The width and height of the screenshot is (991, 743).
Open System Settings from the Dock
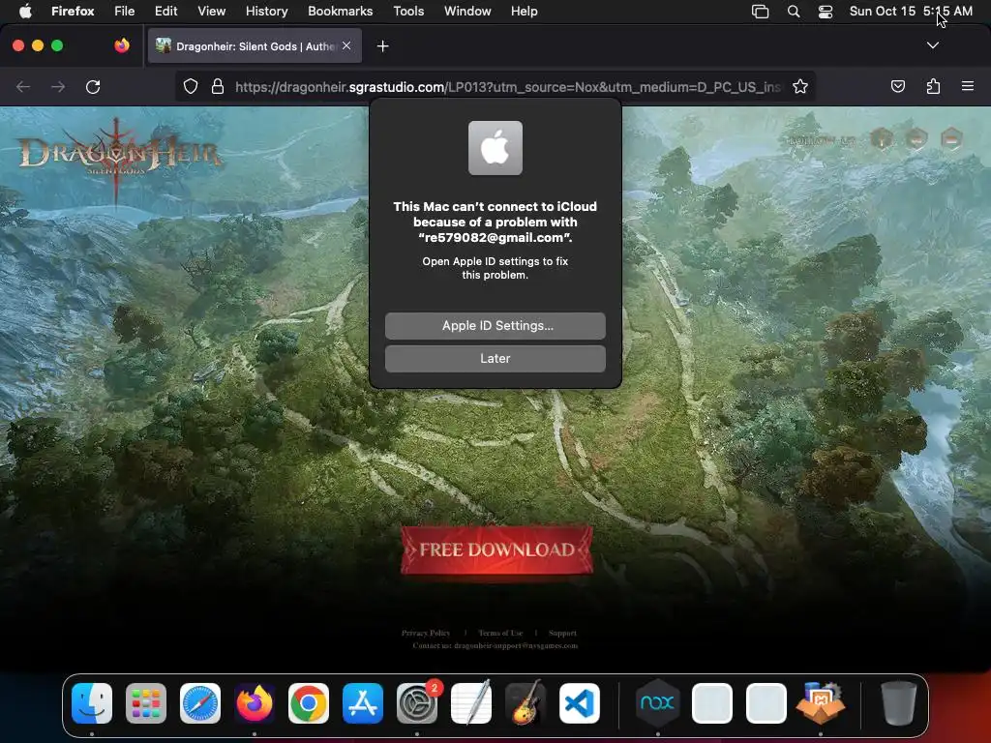pos(417,702)
